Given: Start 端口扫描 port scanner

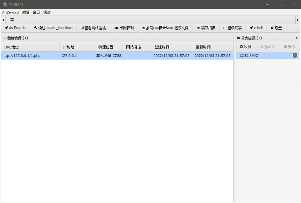Looking at the screenshot, I should click(x=206, y=28).
